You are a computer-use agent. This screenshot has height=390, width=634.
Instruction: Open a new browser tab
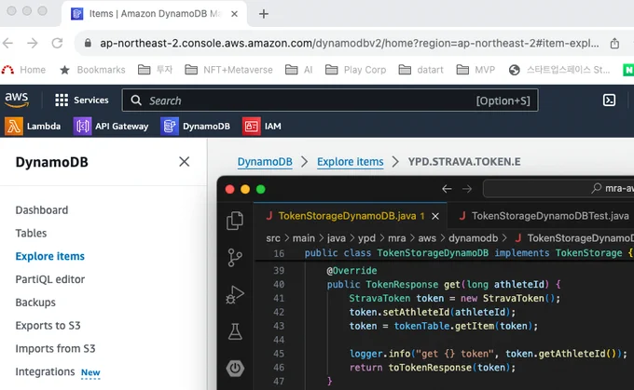[x=264, y=14]
